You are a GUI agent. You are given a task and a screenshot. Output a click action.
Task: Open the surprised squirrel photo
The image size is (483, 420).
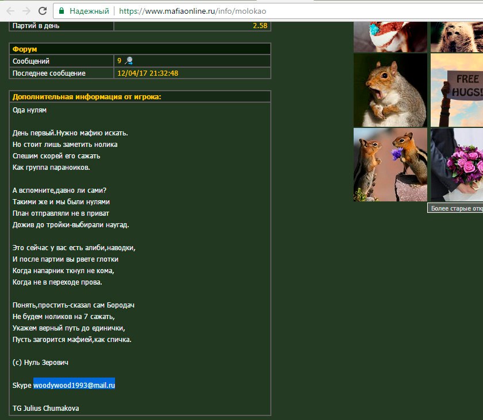point(390,90)
